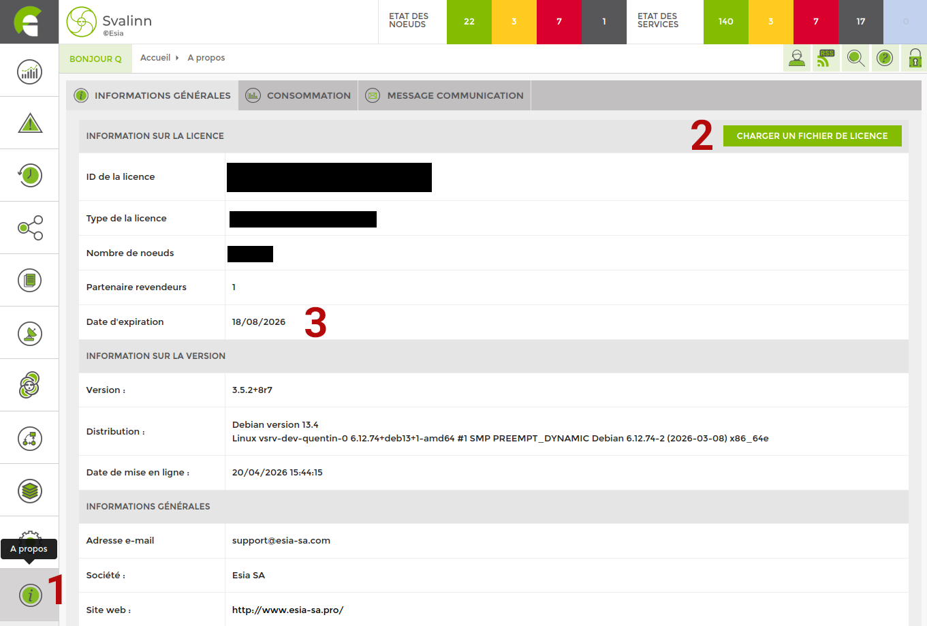Open the overlapping circles sidebar icon
Image resolution: width=927 pixels, height=626 pixels.
[x=29, y=385]
